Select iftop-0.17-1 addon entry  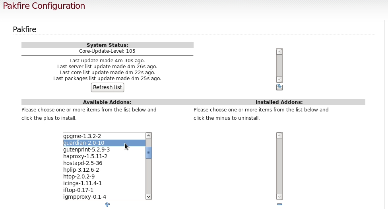104,190
